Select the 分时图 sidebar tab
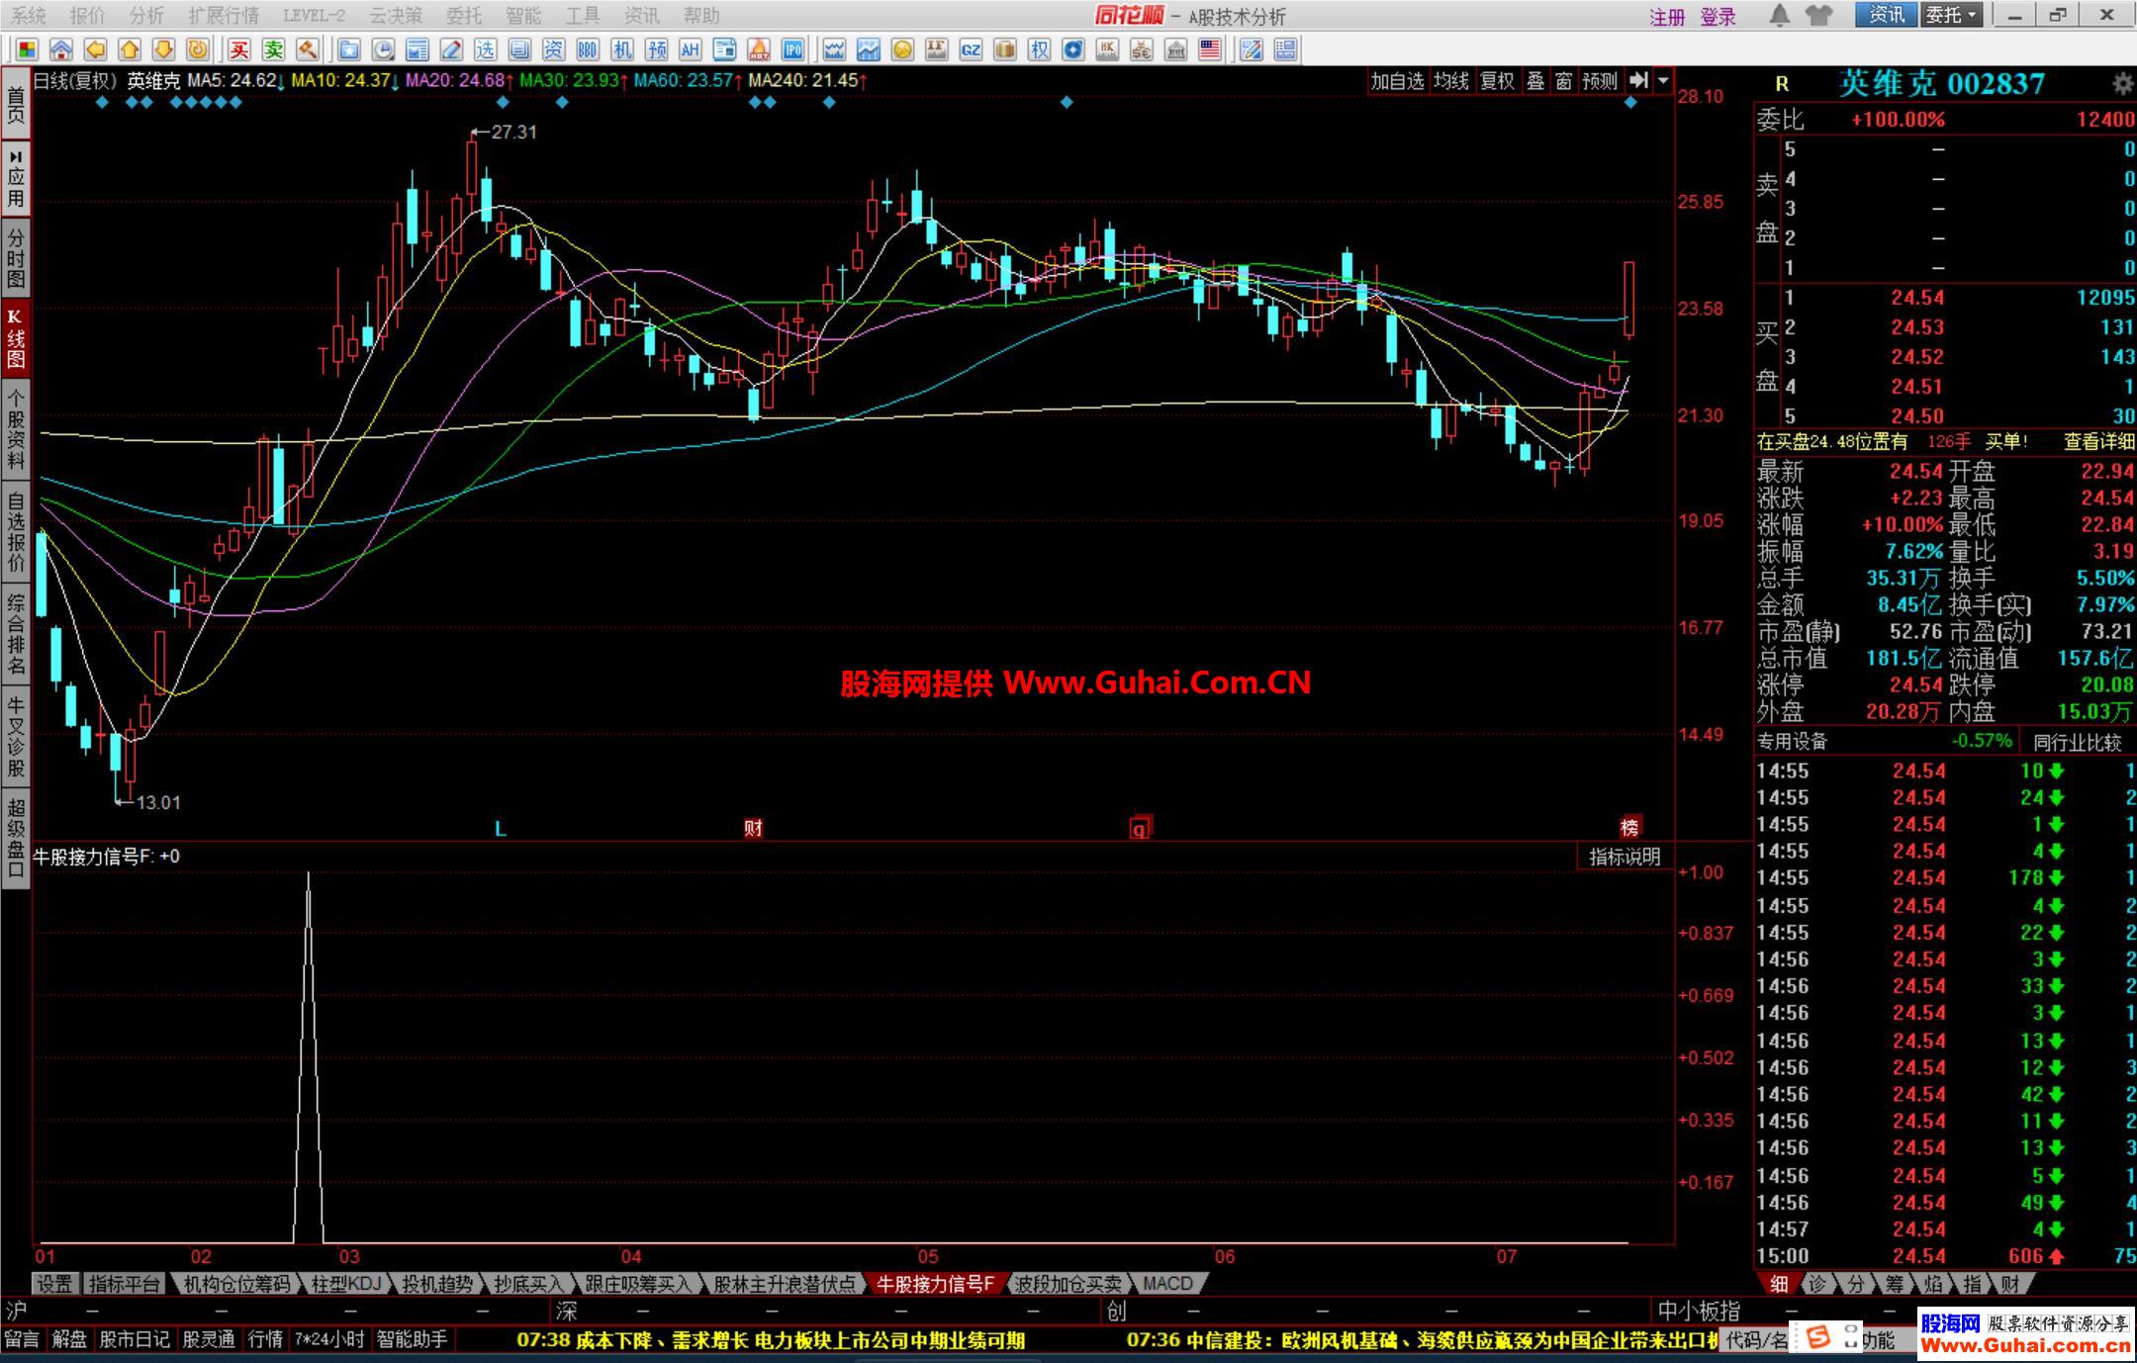 [15, 256]
